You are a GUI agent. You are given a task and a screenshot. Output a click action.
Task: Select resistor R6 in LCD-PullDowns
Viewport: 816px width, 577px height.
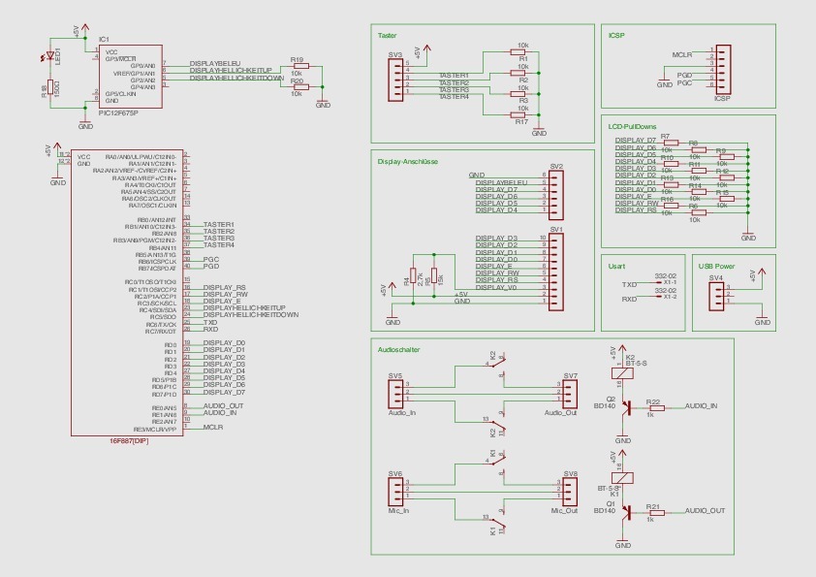tap(699, 212)
